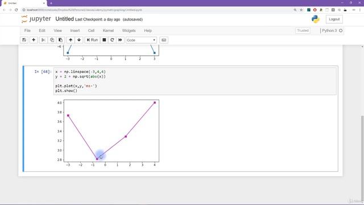Bookmark this page with the star icon

301,10
